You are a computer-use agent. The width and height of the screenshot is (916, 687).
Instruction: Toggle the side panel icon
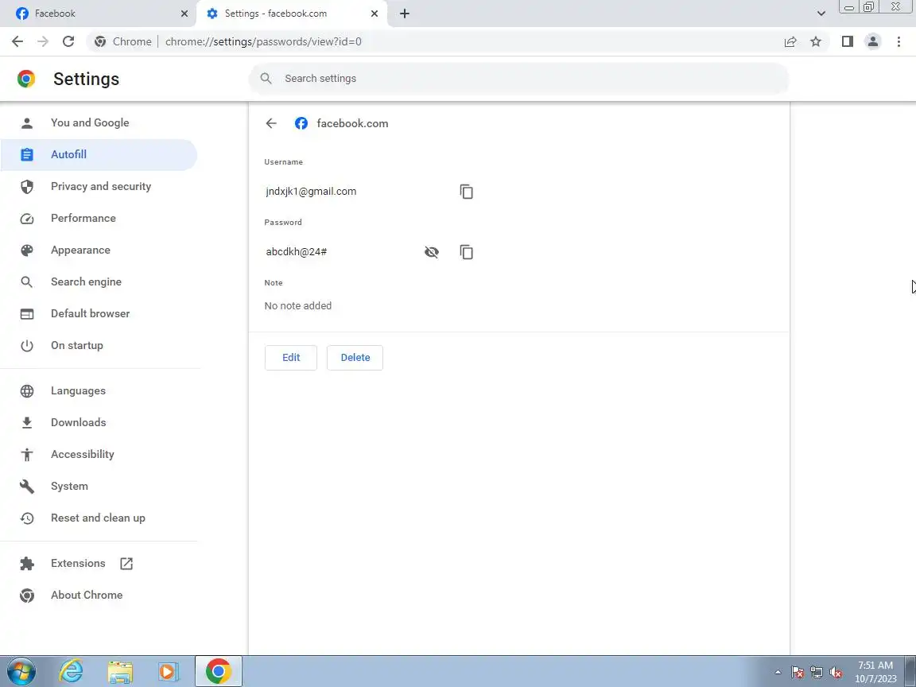pyautogui.click(x=847, y=41)
